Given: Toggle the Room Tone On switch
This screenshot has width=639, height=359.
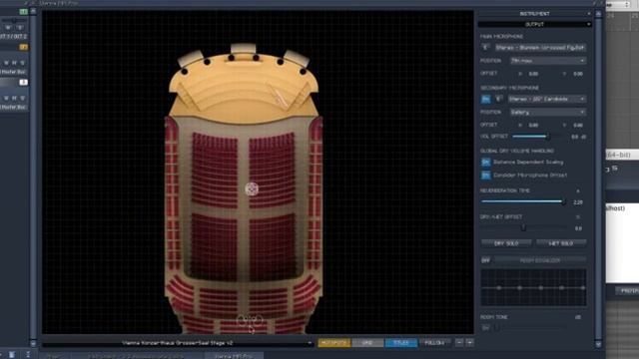Looking at the screenshot, I should pyautogui.click(x=486, y=327).
